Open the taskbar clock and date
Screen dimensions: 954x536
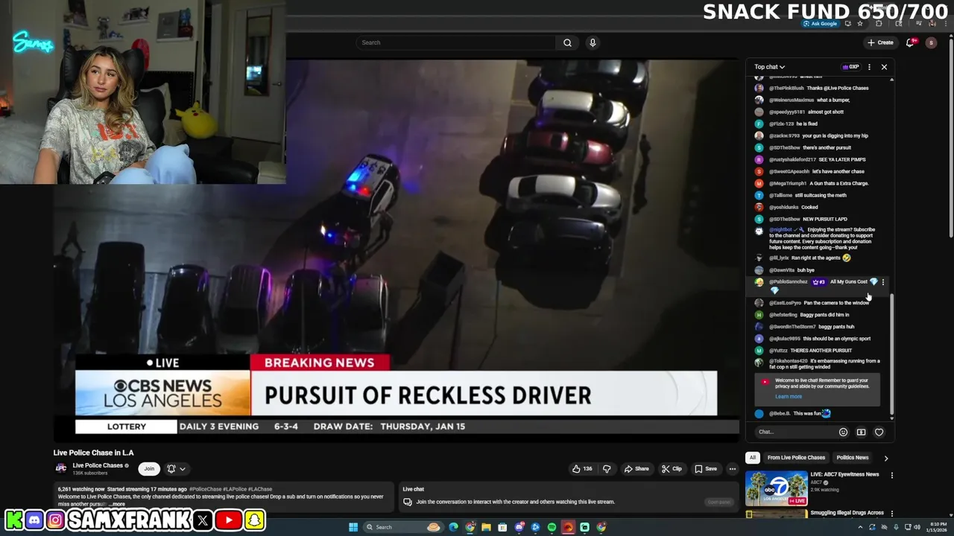(937, 527)
